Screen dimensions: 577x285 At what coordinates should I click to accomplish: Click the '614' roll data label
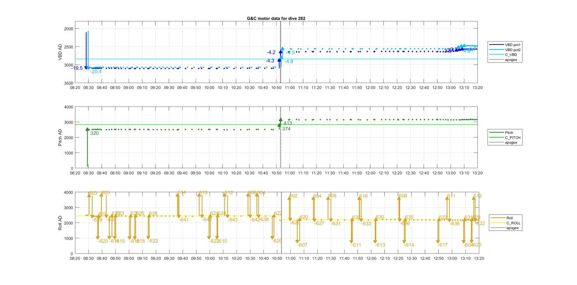pos(182,192)
